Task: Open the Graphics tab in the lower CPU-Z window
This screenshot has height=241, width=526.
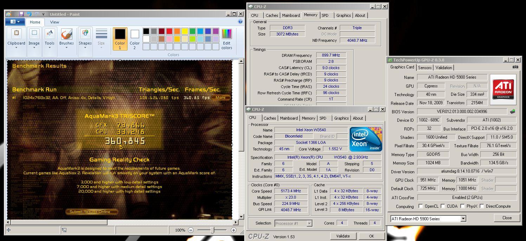Action: (x=342, y=118)
